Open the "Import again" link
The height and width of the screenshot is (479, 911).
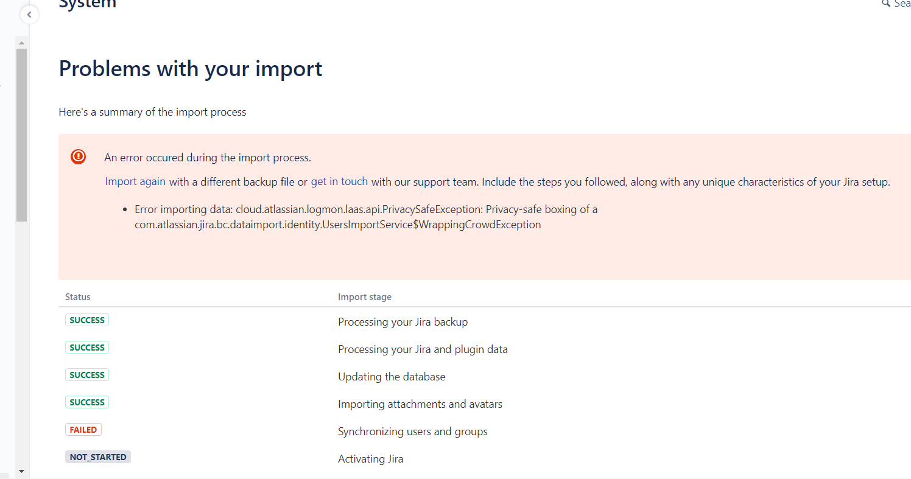click(x=135, y=181)
